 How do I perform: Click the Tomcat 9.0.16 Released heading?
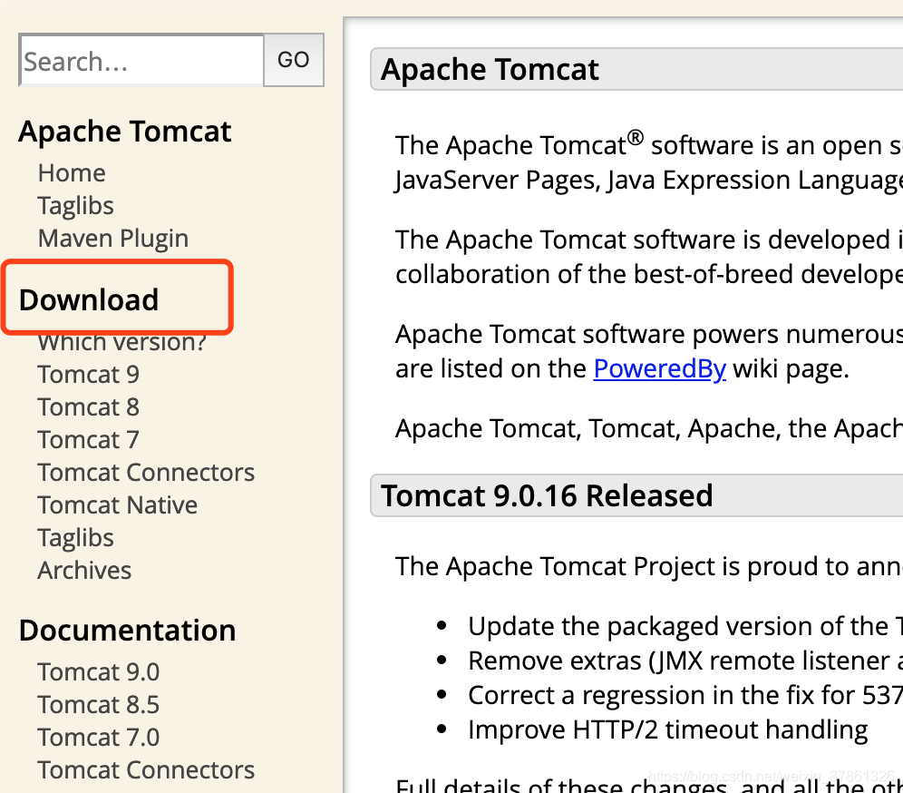tap(547, 496)
